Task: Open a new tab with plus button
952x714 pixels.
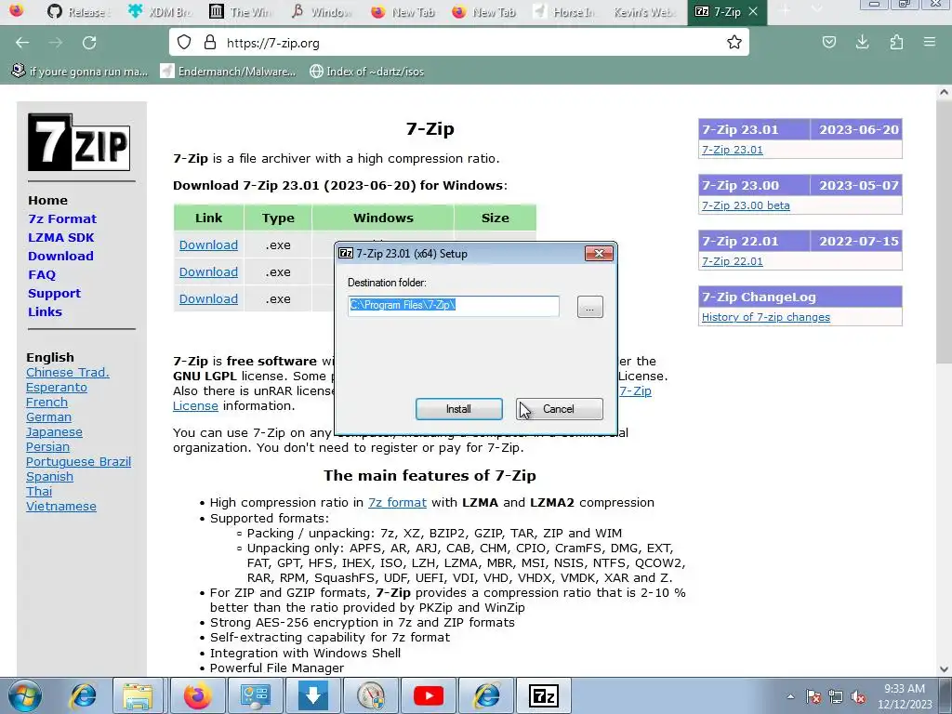Action: (x=785, y=10)
